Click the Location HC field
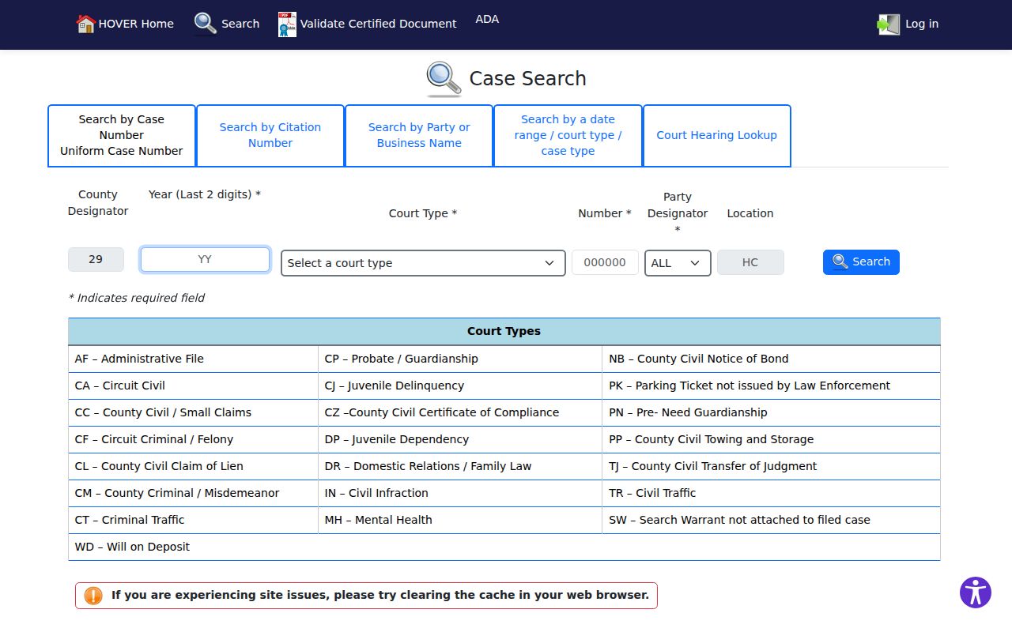Screen dimensions: 1012x632 point(750,262)
